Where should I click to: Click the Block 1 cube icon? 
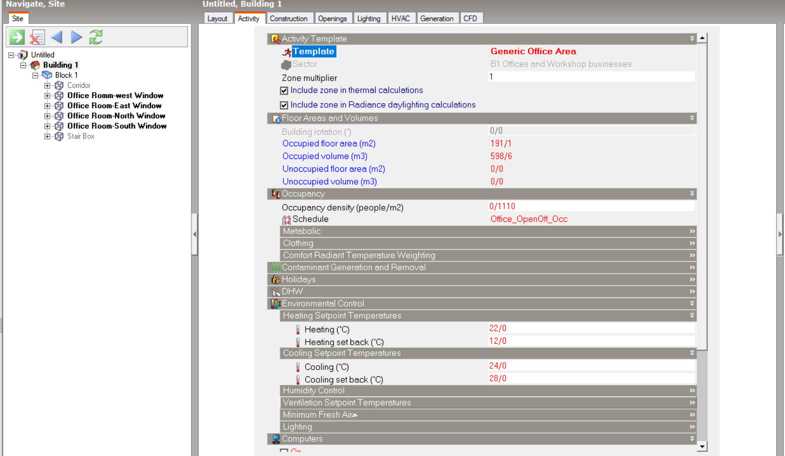pos(47,75)
